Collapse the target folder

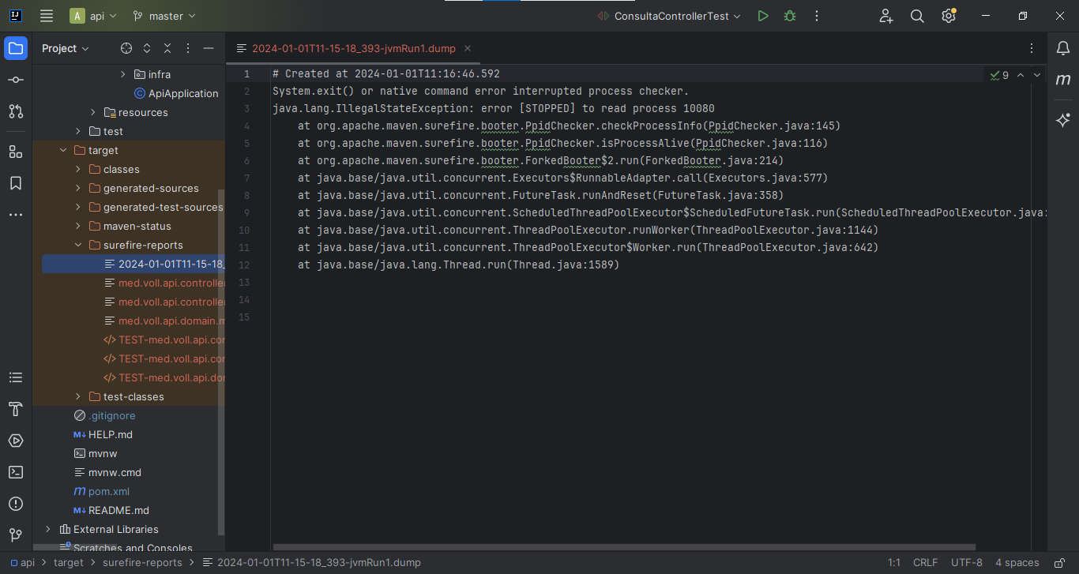point(63,150)
